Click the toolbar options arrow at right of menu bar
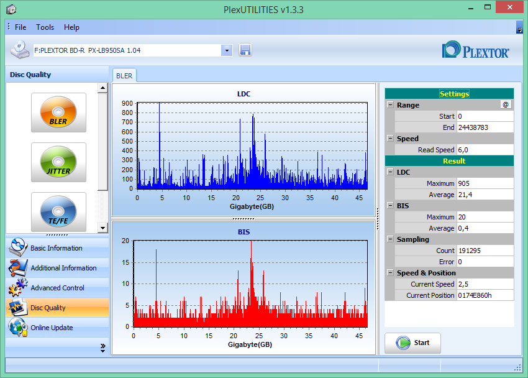 point(519,27)
